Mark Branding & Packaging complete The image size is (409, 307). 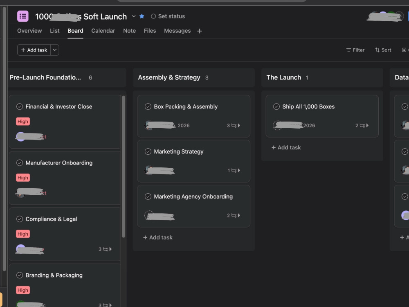coord(20,275)
